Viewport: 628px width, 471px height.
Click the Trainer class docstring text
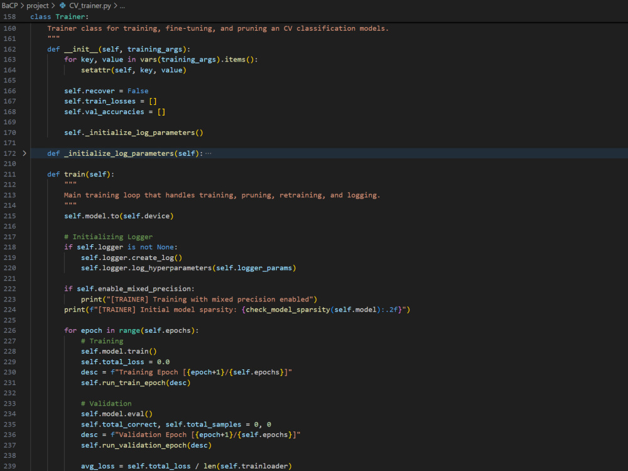(218, 28)
